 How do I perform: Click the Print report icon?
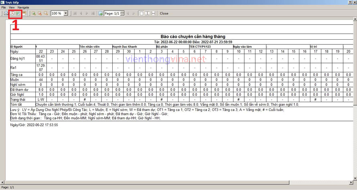click(6, 13)
